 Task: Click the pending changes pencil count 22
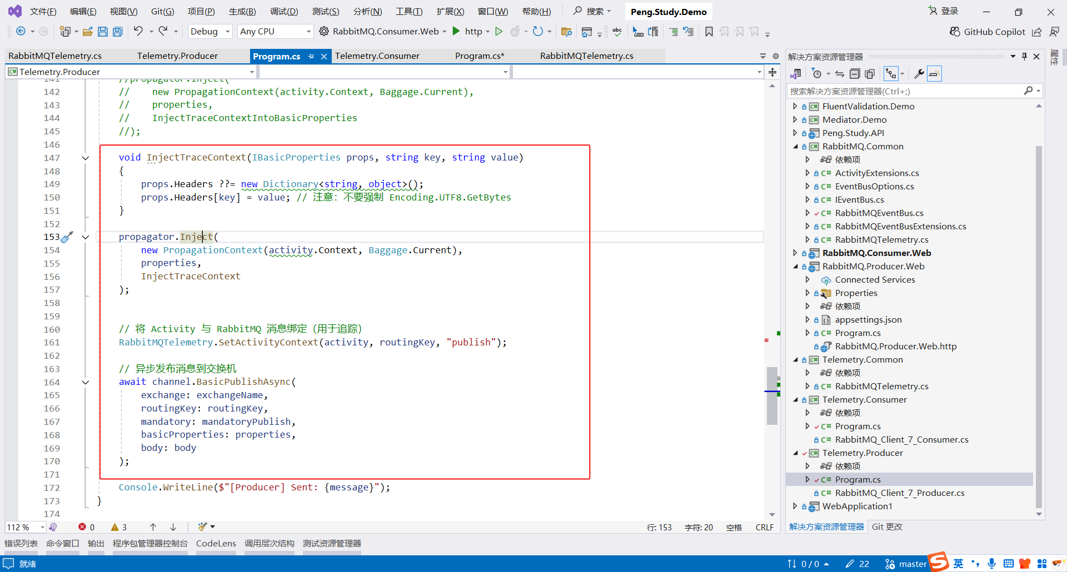[857, 564]
